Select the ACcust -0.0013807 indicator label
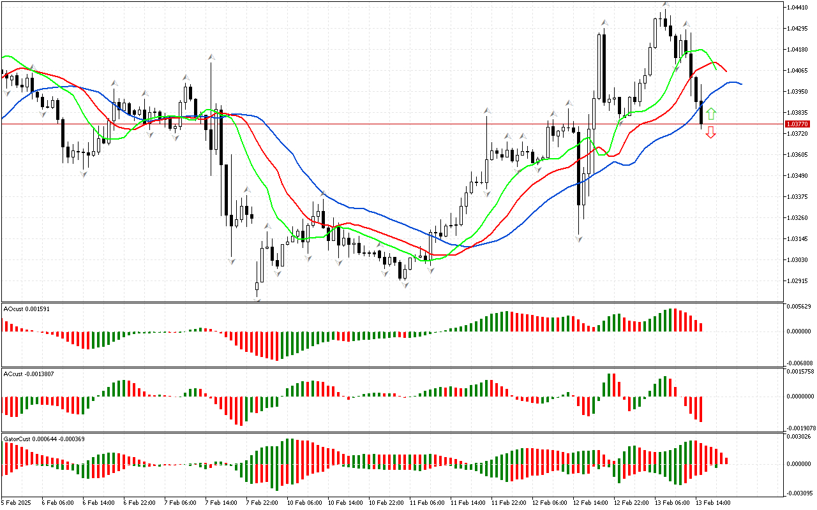The width and height of the screenshot is (817, 510). point(29,374)
